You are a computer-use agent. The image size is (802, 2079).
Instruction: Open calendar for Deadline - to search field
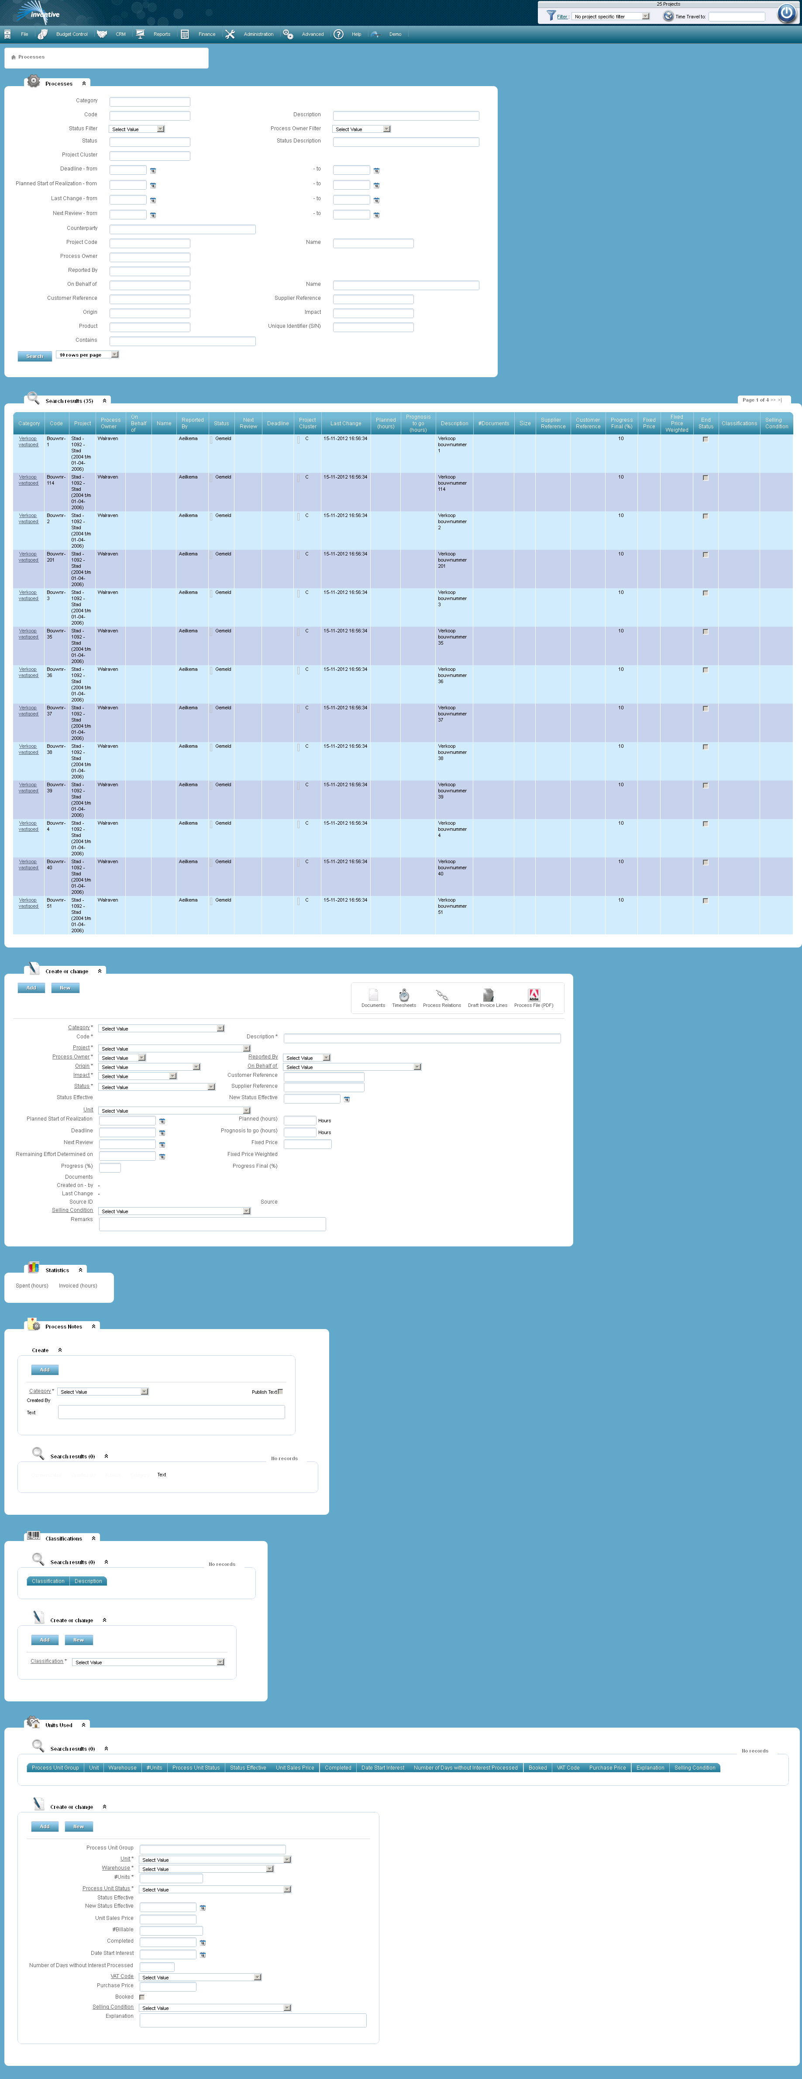click(376, 170)
